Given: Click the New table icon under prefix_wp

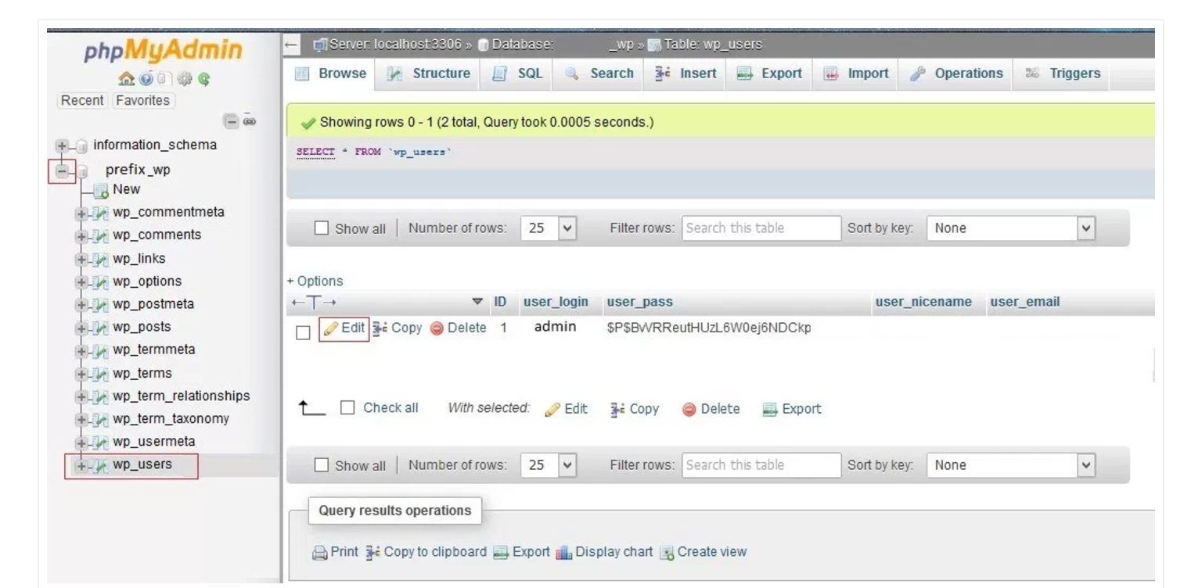Looking at the screenshot, I should coord(101,190).
